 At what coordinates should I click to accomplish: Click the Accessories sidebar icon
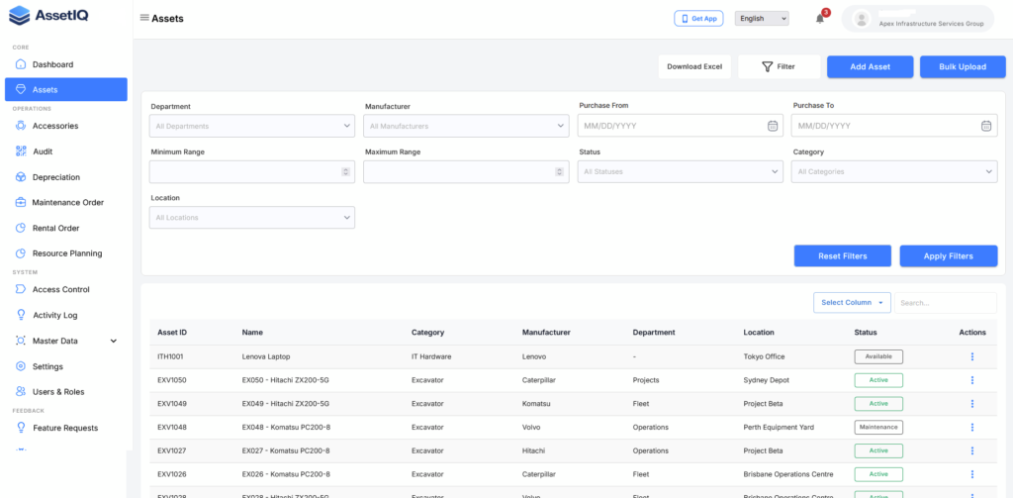pos(21,126)
